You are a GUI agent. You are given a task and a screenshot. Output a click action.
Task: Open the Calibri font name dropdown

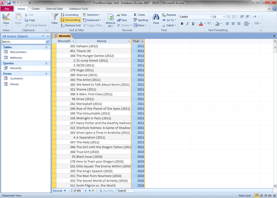(x=211, y=16)
